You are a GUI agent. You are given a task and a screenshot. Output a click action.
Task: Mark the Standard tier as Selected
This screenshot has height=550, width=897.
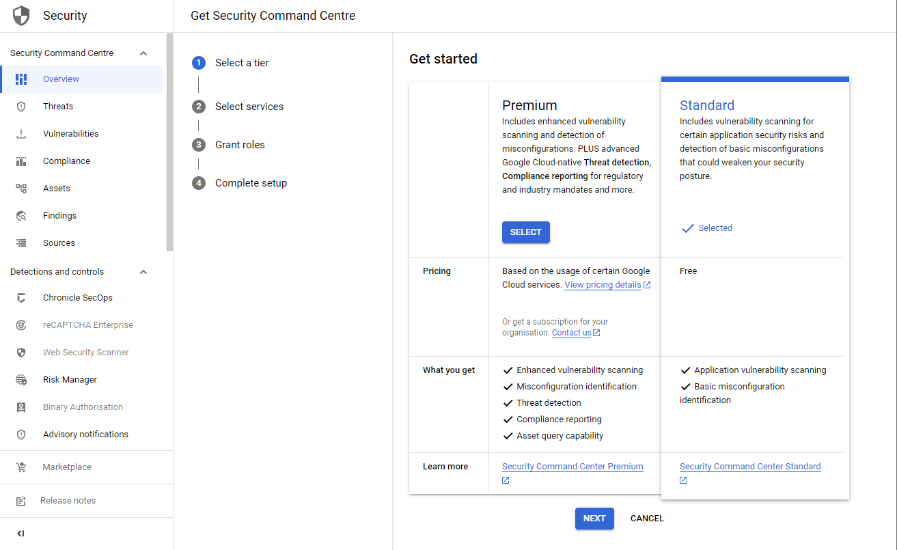pos(707,228)
